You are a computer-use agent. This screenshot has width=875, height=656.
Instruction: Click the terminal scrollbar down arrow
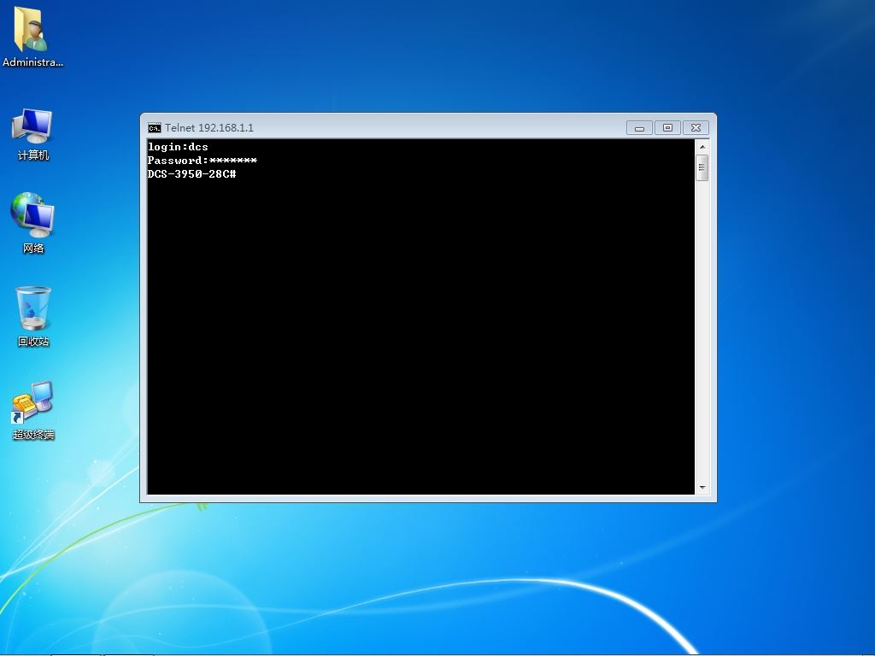[x=702, y=487]
